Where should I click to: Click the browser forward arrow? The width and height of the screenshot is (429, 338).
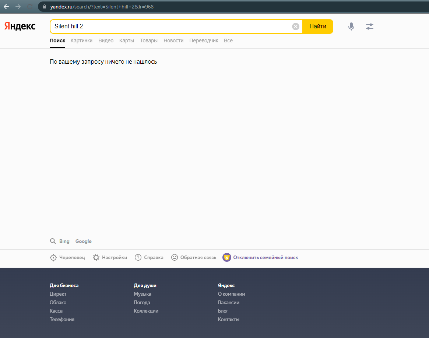[18, 7]
